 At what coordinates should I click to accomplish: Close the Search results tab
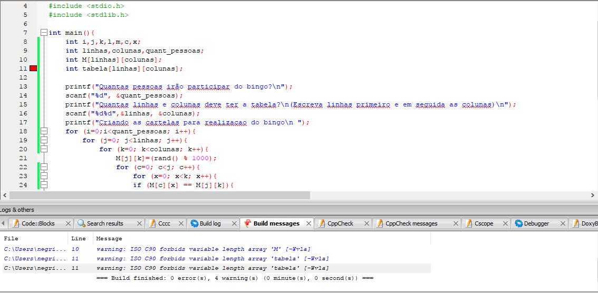pos(139,223)
